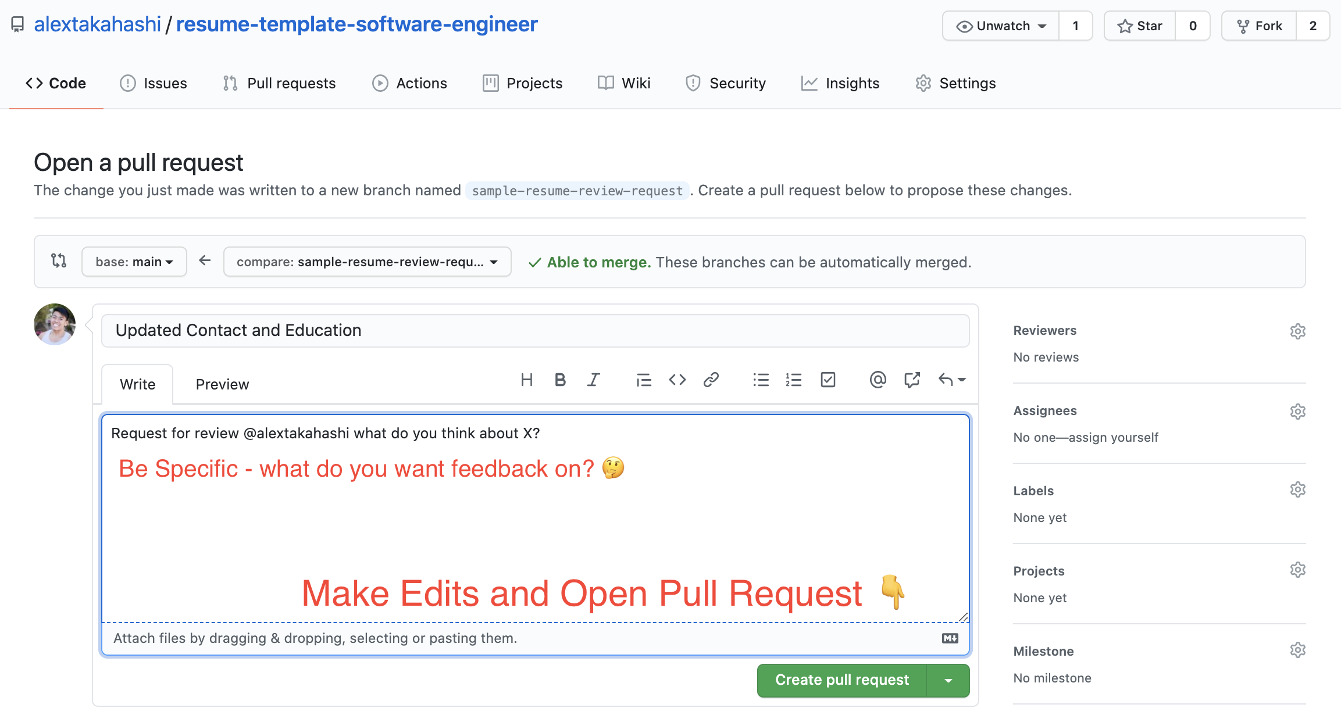Viewport: 1341px width, 715px height.
Task: Expand the Create pull request options arrow
Action: [x=948, y=681]
